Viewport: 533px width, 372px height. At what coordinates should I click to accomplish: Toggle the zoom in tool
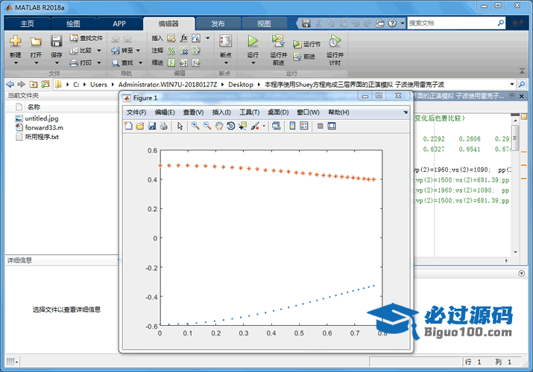point(195,126)
